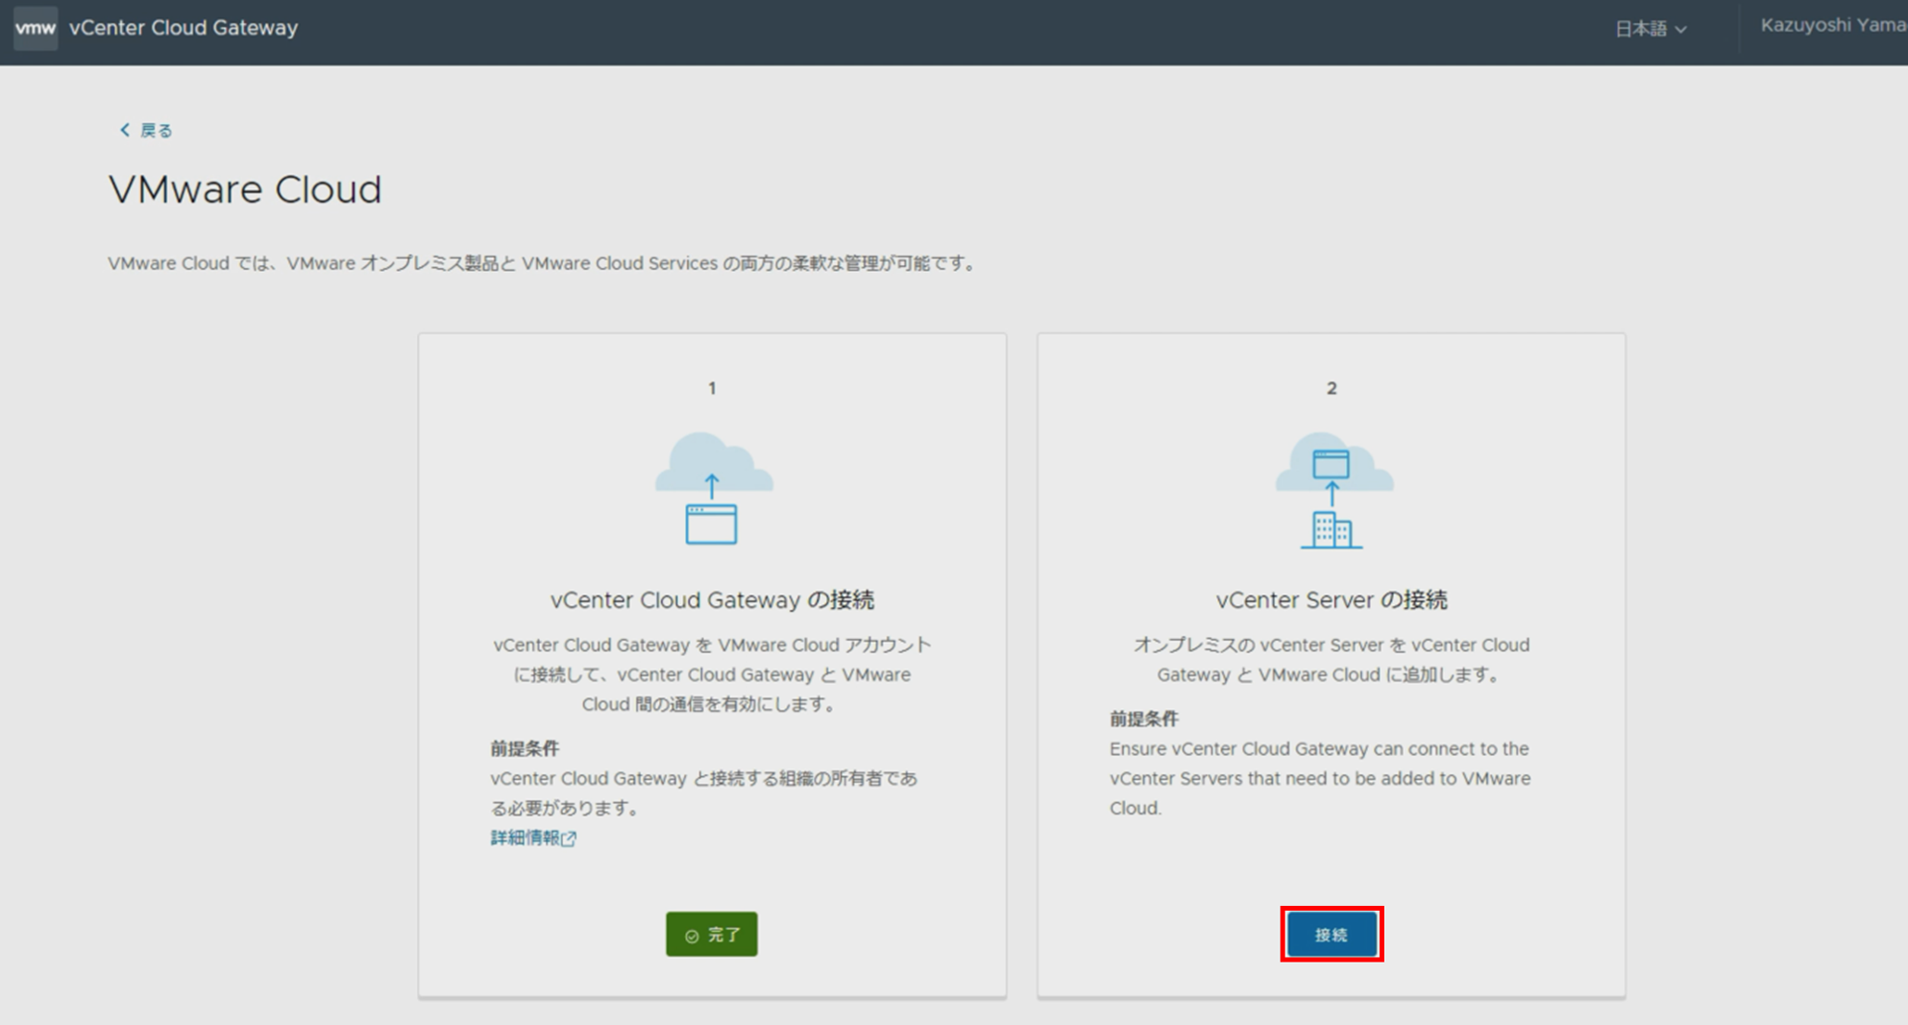Image resolution: width=1908 pixels, height=1025 pixels.
Task: Open the 日本語 language dropdown
Action: pyautogui.click(x=1650, y=29)
